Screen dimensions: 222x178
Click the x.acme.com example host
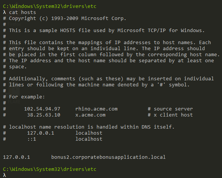pos(90,115)
